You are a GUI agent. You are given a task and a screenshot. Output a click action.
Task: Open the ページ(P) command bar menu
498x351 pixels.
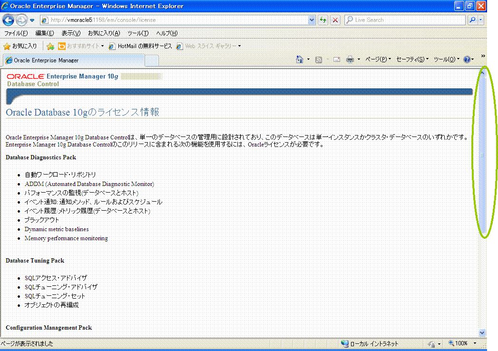pos(378,59)
